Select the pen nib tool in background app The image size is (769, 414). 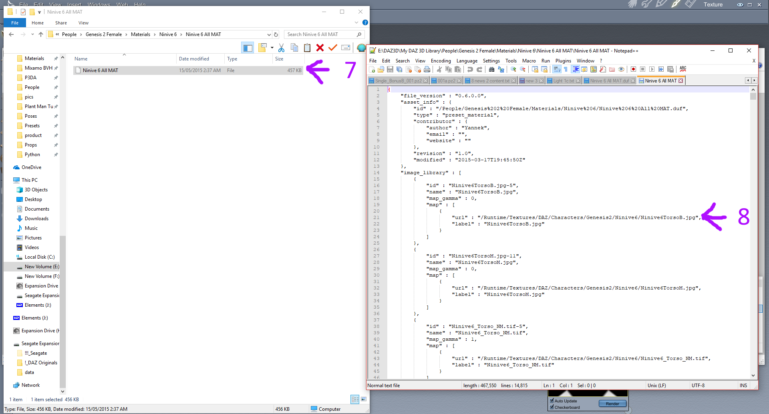pyautogui.click(x=676, y=4)
